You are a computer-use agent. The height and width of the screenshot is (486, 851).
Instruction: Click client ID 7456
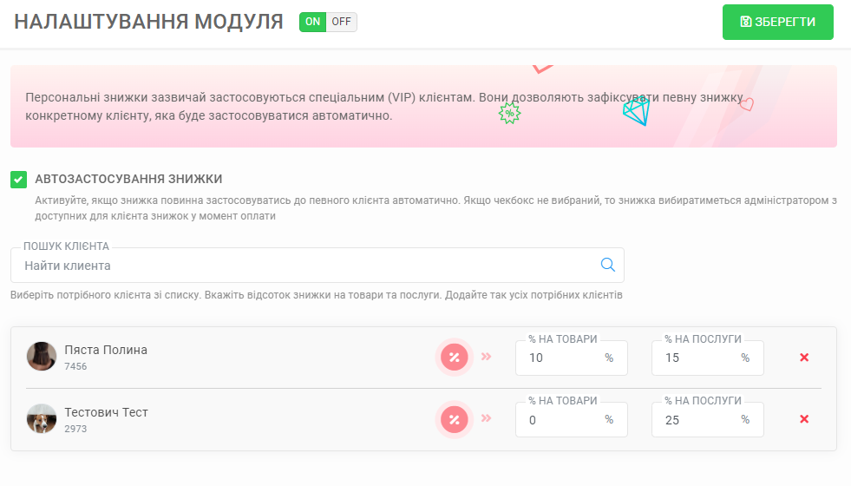[75, 366]
